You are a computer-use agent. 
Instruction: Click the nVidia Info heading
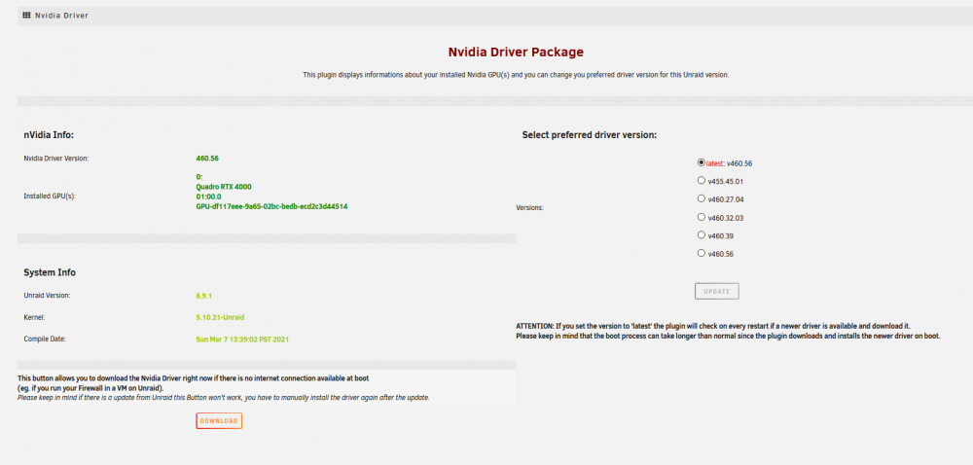pos(49,134)
